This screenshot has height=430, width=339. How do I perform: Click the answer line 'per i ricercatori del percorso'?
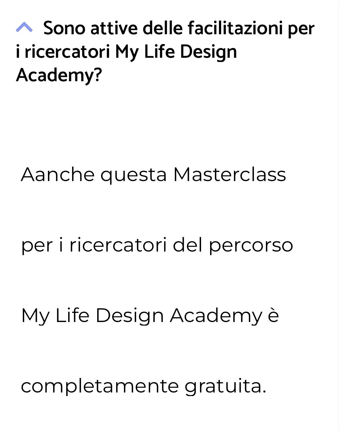pyautogui.click(x=157, y=245)
